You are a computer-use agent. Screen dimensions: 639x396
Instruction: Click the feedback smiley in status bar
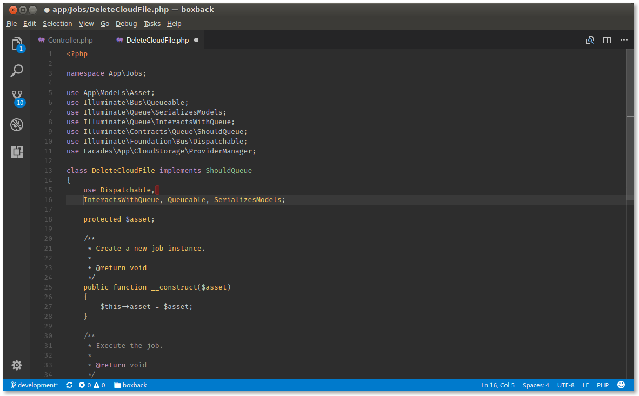click(621, 385)
